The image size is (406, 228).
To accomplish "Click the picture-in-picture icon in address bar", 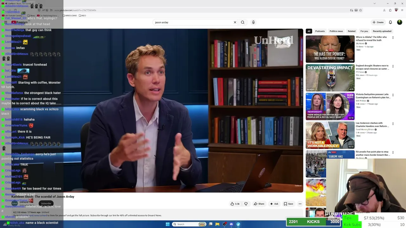I will pyautogui.click(x=351, y=10).
